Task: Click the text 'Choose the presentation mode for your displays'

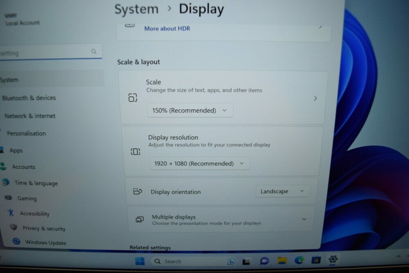Action: 206,223
